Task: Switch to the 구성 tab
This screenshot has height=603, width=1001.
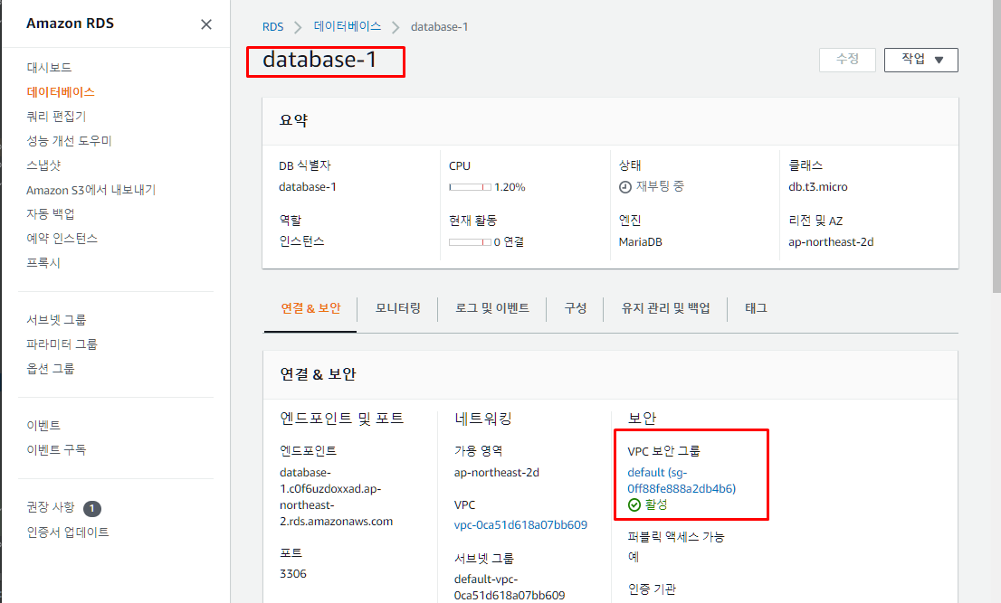Action: (x=576, y=308)
